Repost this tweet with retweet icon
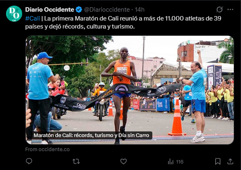The width and height of the screenshot is (241, 170). pos(76,162)
